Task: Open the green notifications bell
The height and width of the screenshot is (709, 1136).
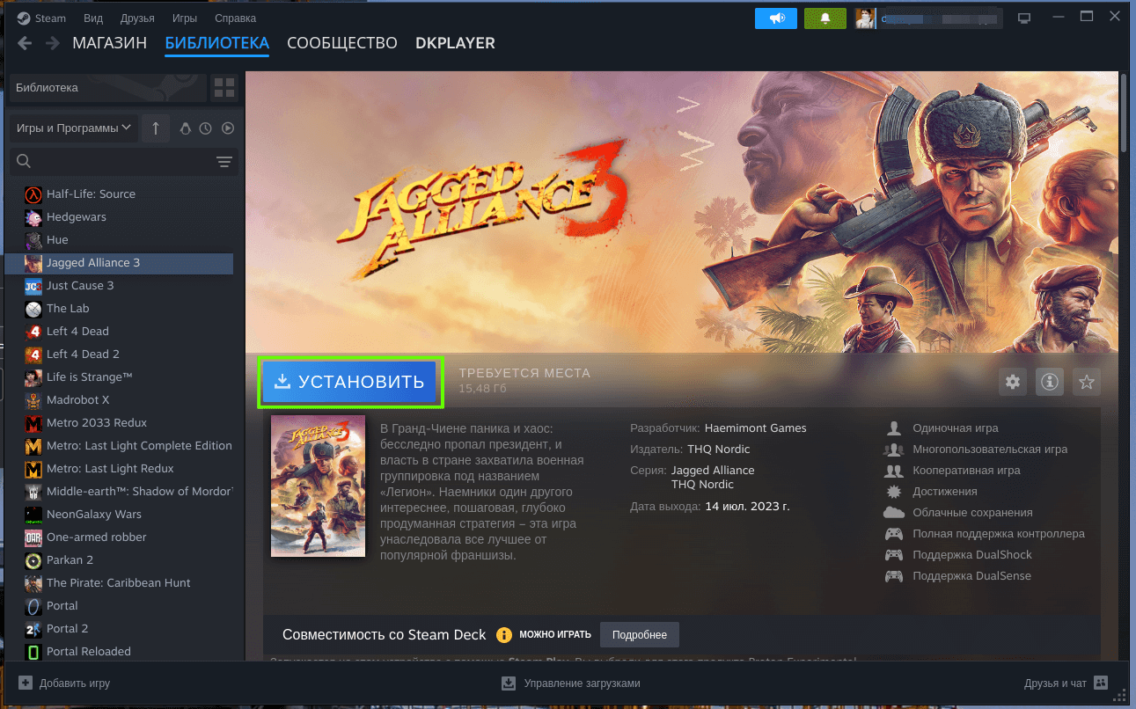Action: [x=825, y=18]
